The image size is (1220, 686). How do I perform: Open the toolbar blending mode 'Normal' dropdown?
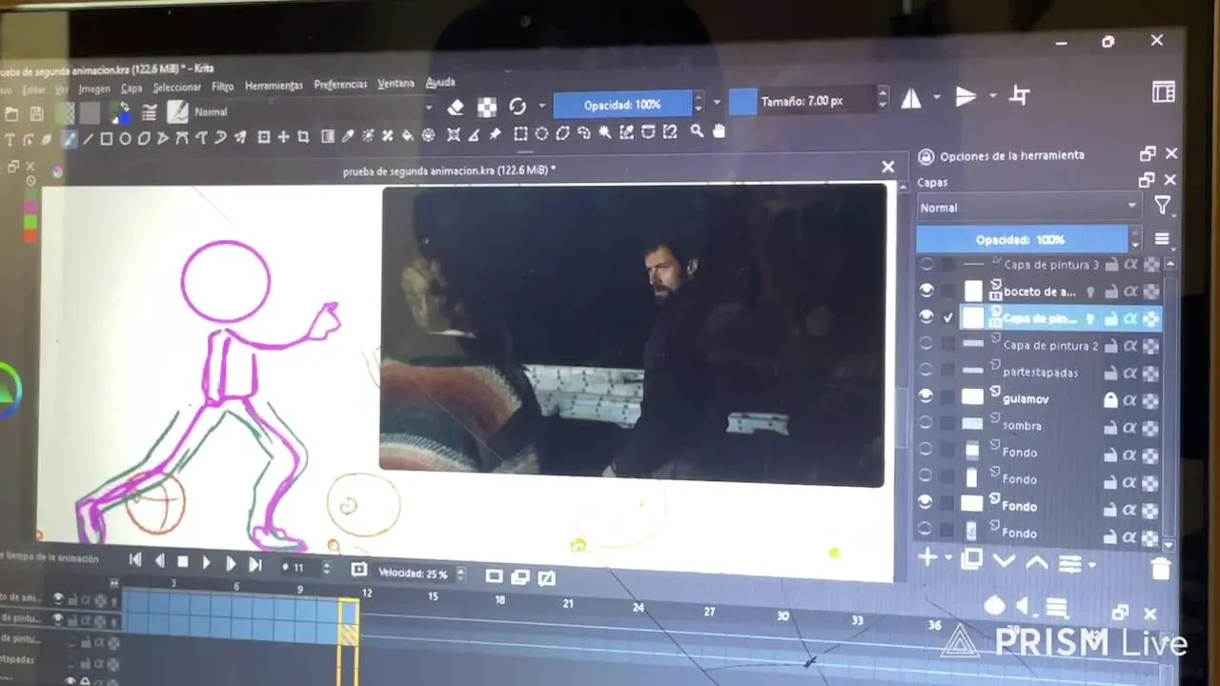point(312,111)
